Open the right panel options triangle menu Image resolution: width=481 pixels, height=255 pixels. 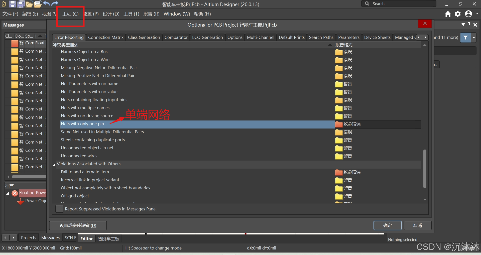coord(463,25)
